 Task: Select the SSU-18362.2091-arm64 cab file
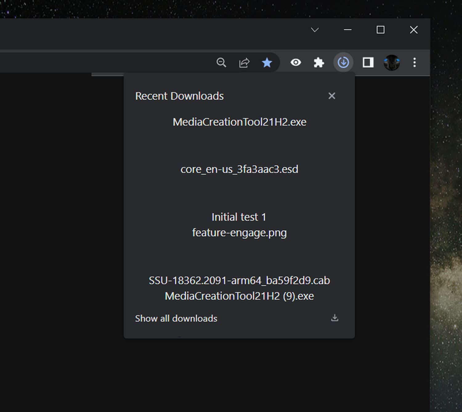coord(239,281)
